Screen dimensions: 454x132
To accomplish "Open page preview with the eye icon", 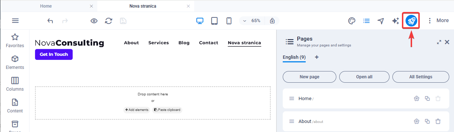I will coord(94,21).
